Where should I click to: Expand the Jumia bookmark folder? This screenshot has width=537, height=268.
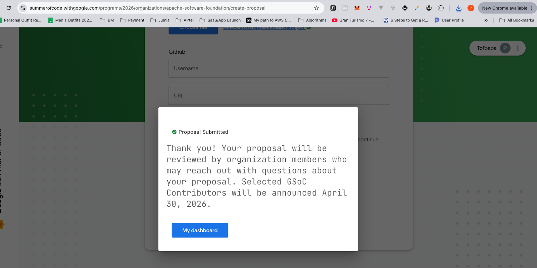[x=160, y=20]
